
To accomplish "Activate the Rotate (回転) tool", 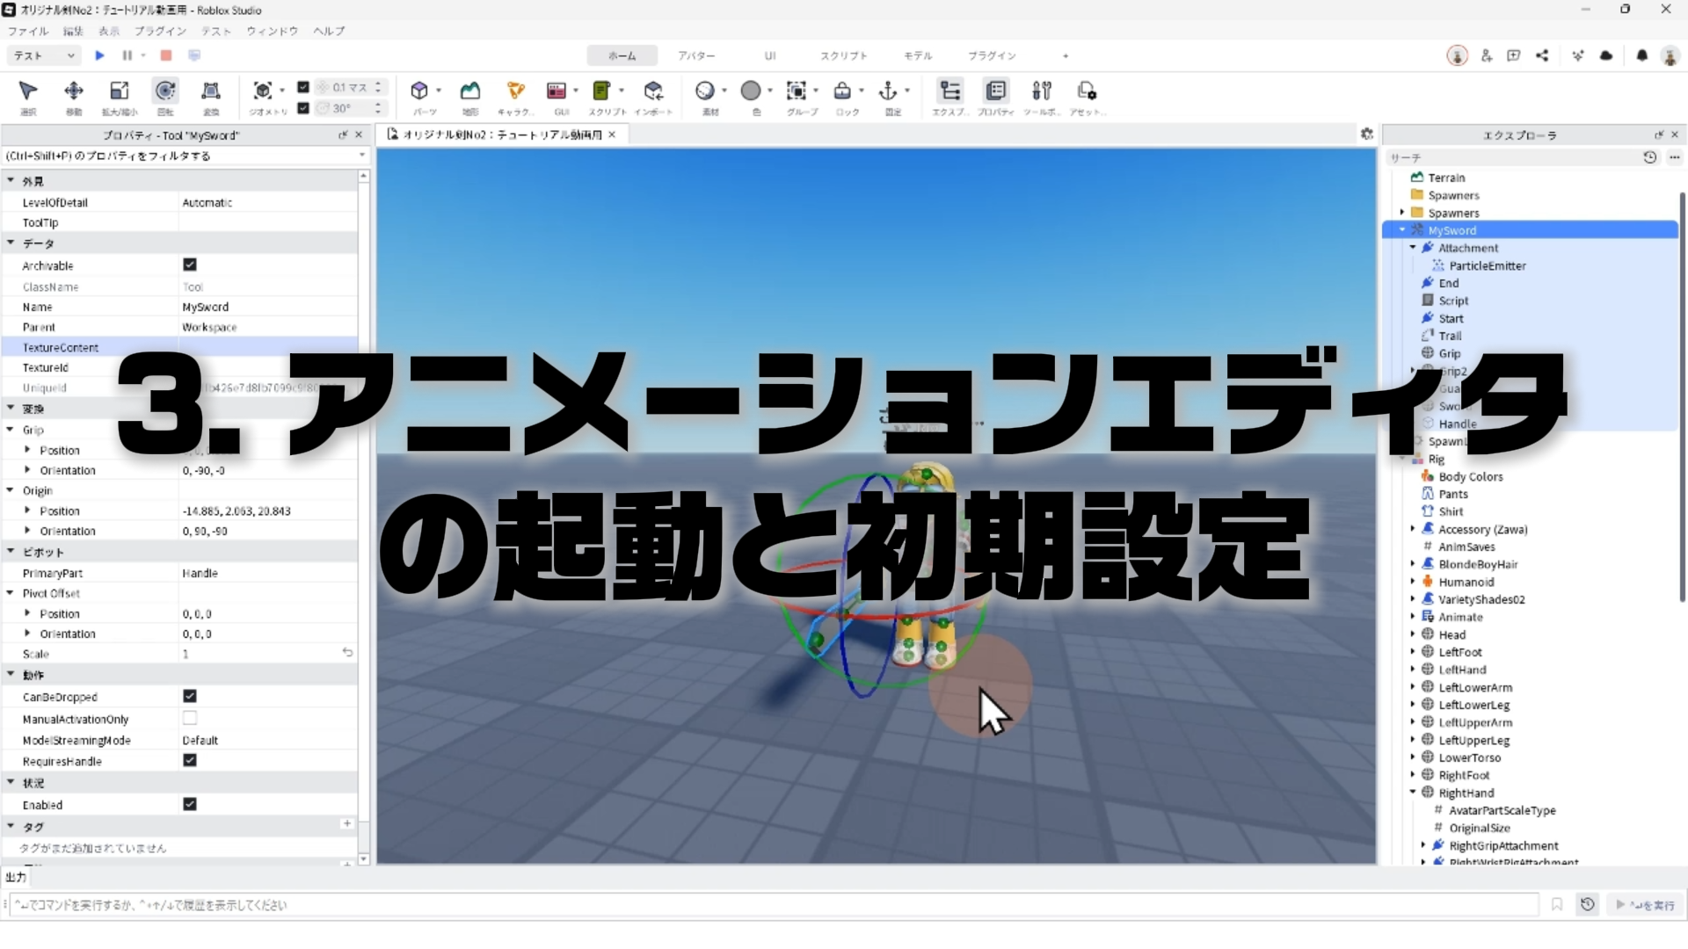I will 165,91.
